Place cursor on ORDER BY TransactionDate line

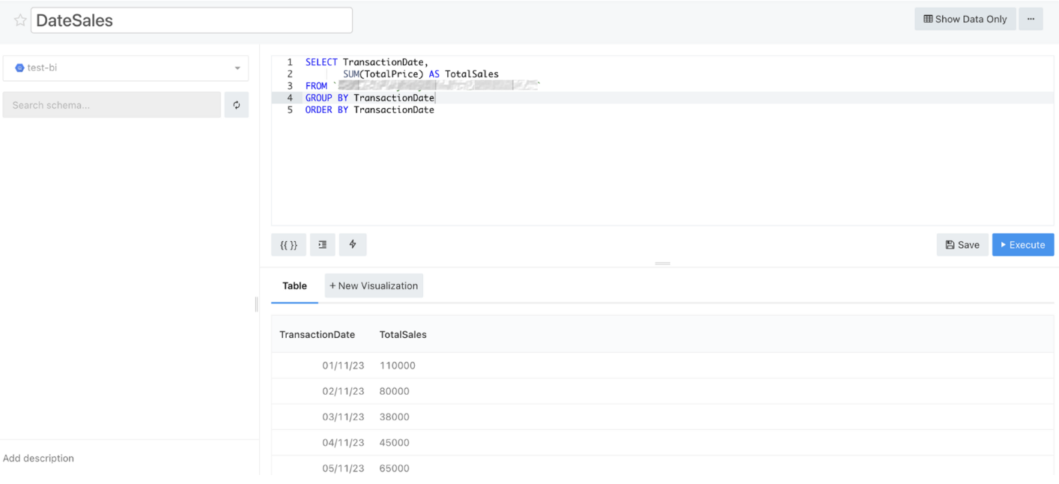pos(370,110)
